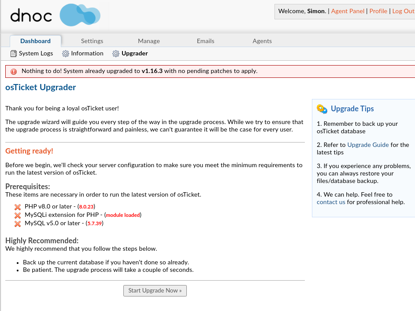The height and width of the screenshot is (311, 415).
Task: Open the Dashboard tab
Action: click(36, 41)
